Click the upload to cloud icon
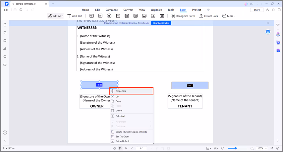Screen dimensions: 283x152 [x=273, y=10]
